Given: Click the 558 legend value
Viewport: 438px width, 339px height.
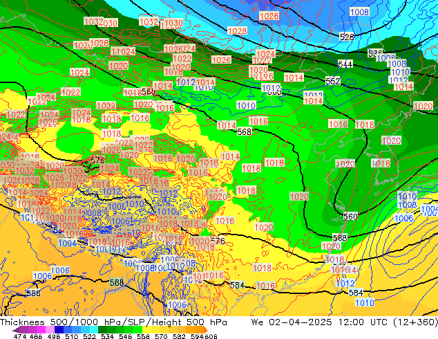Looking at the screenshot, I should [x=143, y=336].
